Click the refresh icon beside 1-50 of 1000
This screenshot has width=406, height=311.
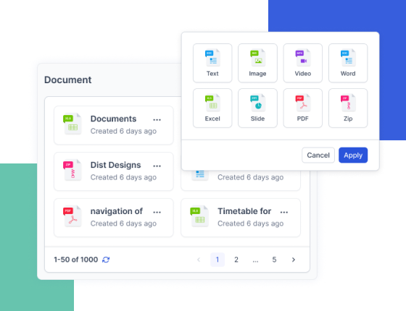tap(106, 260)
